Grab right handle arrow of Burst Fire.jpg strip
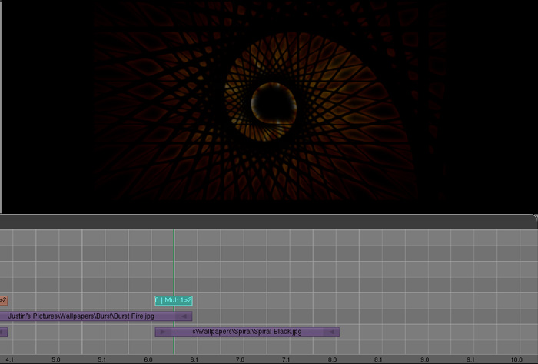This screenshot has height=364, width=538. pos(184,316)
